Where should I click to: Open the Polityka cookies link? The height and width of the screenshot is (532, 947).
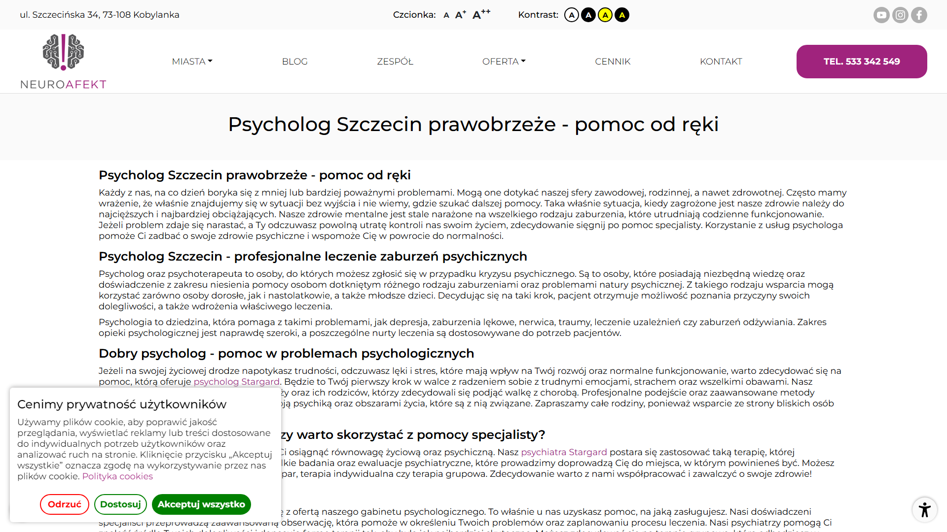tap(117, 476)
